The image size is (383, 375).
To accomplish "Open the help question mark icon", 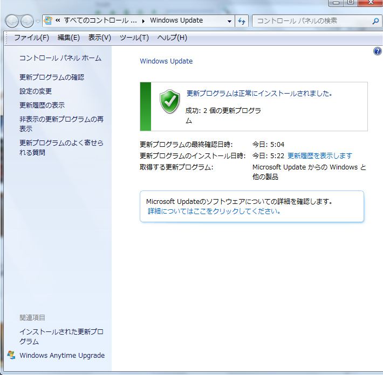I will point(378,51).
